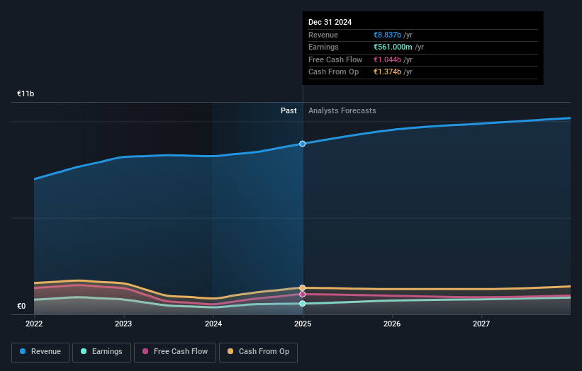Click the teal Earnings data point
The image size is (582, 371).
303,304
